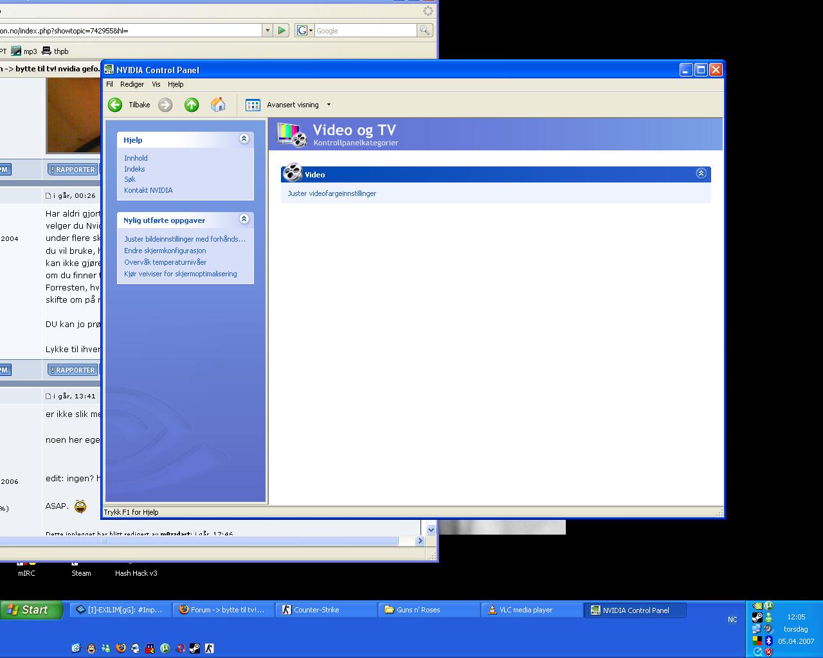Open the Fil menu
823x658 pixels.
[x=109, y=84]
